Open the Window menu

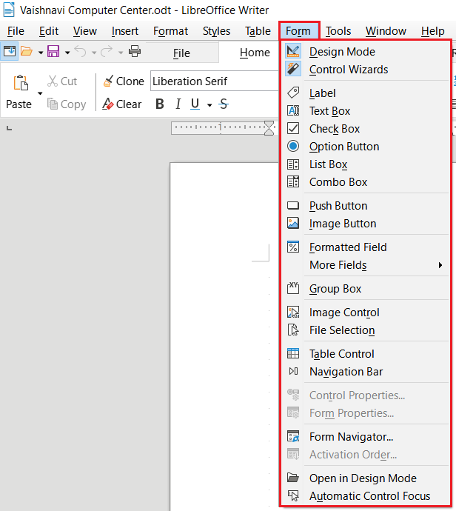[386, 31]
